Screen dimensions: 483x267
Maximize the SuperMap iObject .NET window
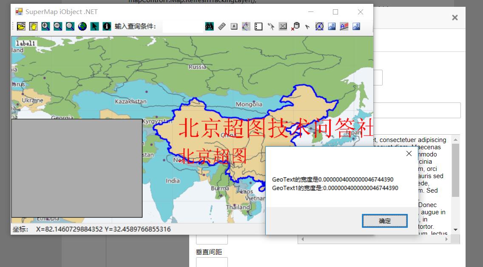click(x=335, y=12)
